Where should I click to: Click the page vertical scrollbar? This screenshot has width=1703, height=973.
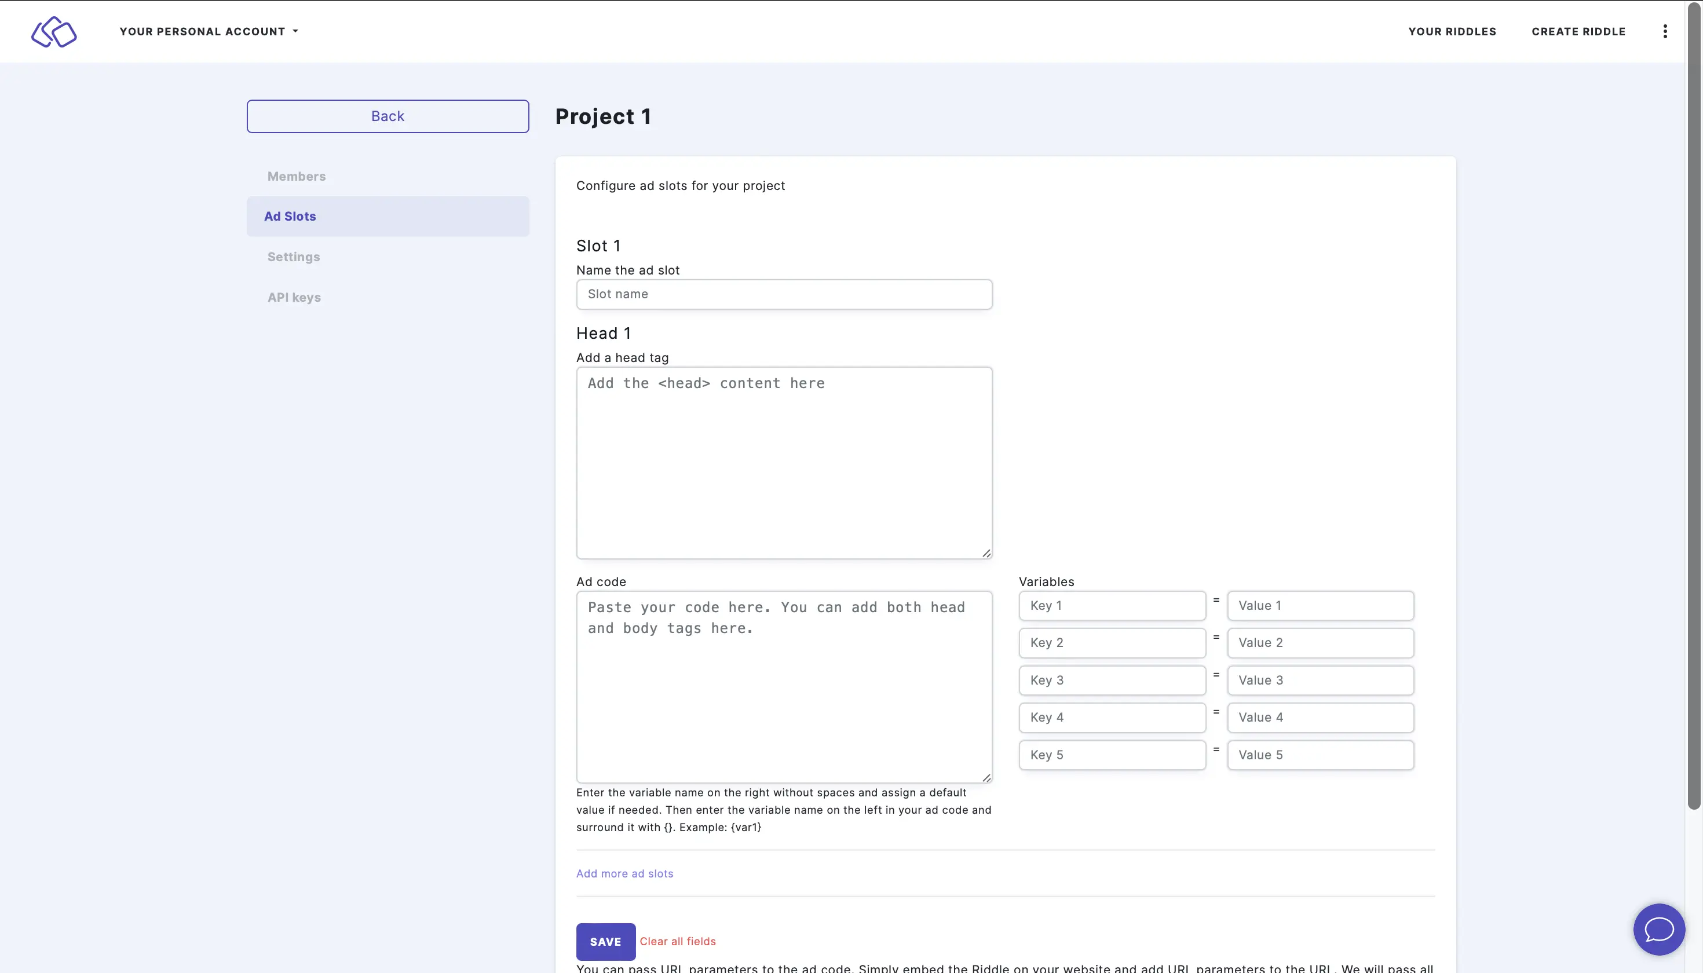click(1694, 401)
